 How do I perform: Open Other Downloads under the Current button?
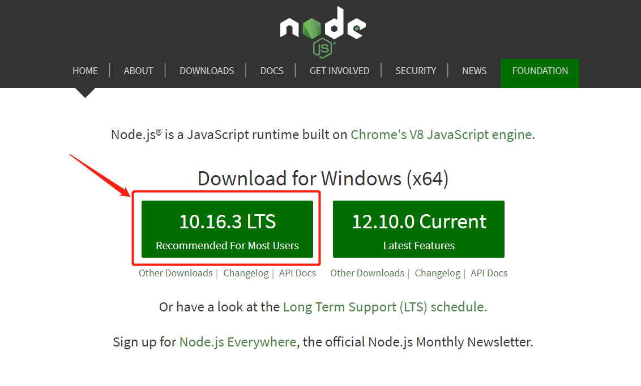(367, 273)
